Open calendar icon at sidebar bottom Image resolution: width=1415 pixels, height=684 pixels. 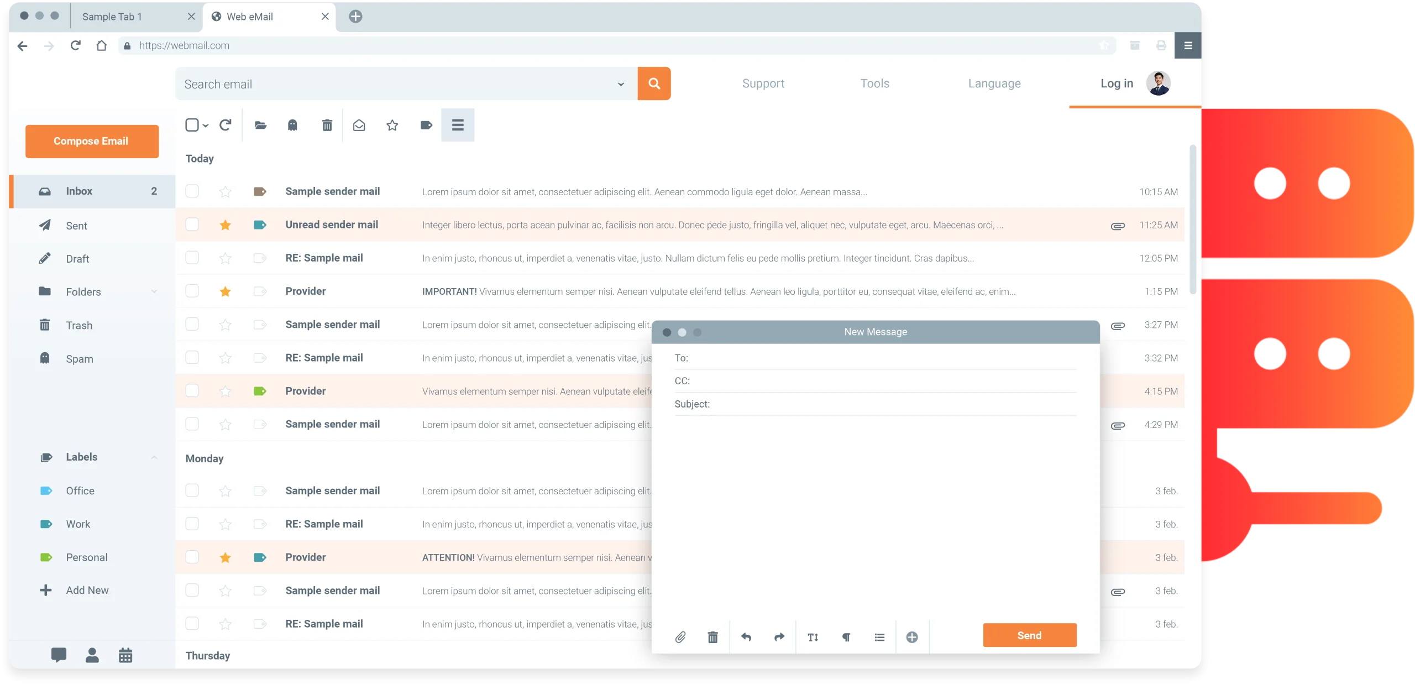tap(125, 655)
